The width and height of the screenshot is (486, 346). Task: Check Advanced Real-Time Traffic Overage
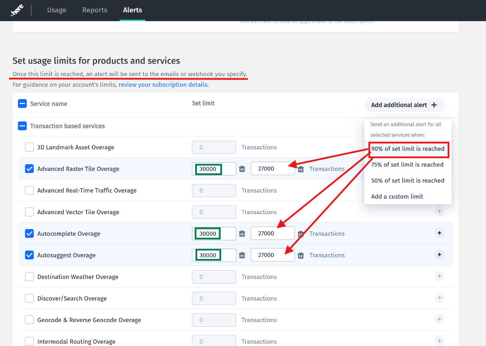30,190
